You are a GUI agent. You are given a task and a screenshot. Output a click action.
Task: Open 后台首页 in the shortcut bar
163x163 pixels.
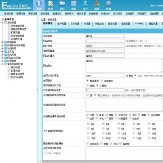[130, 14]
